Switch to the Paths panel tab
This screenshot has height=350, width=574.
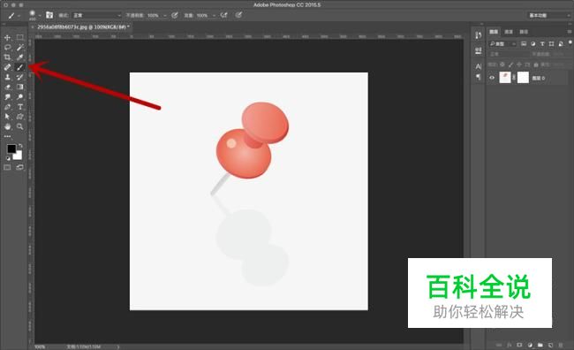[524, 32]
